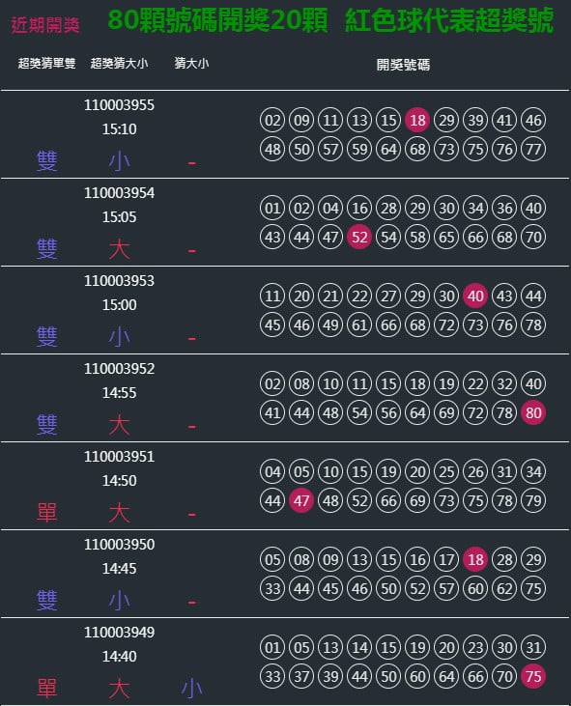This screenshot has width=571, height=706.
Task: Select red ball 40 in draw 110003953
Action: click(x=475, y=296)
